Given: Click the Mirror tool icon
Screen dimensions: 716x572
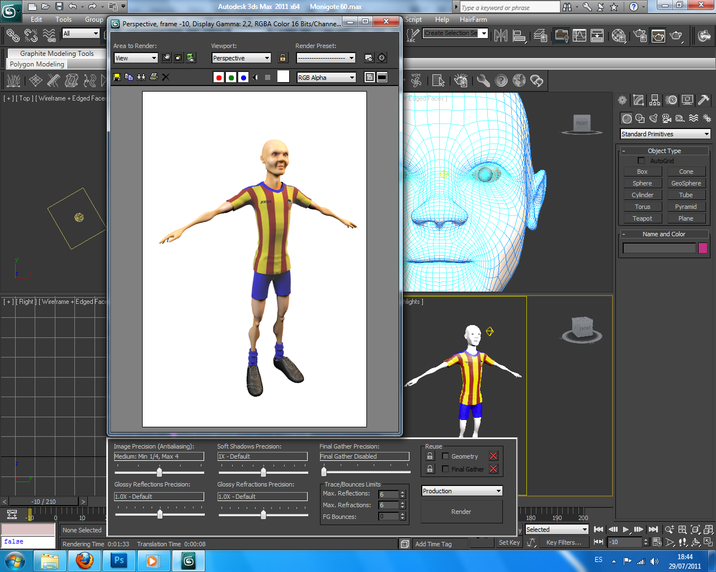Looking at the screenshot, I should tap(501, 36).
